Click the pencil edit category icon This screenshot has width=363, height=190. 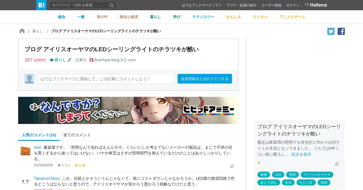(70, 60)
